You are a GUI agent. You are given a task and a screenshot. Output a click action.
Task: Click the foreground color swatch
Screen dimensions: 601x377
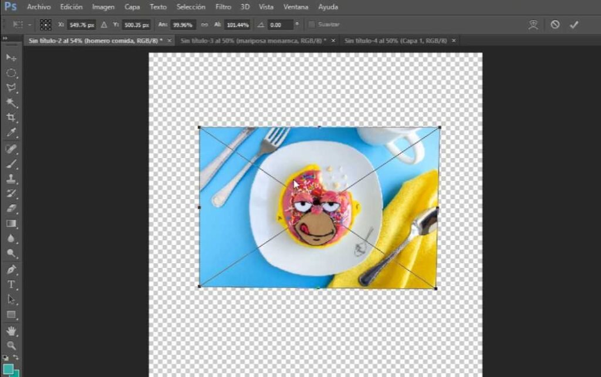[8, 369]
